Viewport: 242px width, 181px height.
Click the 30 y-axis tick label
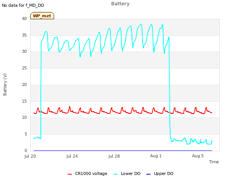[24, 51]
